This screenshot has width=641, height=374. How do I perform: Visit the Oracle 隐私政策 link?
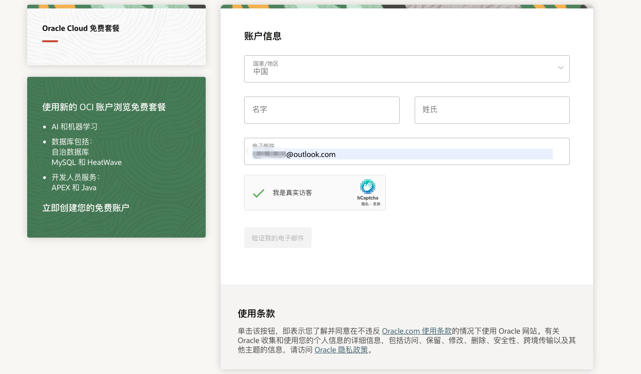pyautogui.click(x=341, y=350)
